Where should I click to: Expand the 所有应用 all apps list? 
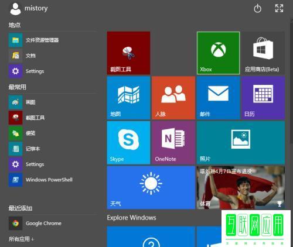[x=21, y=239]
